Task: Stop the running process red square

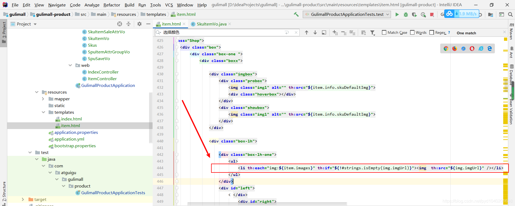Action: [432, 14]
